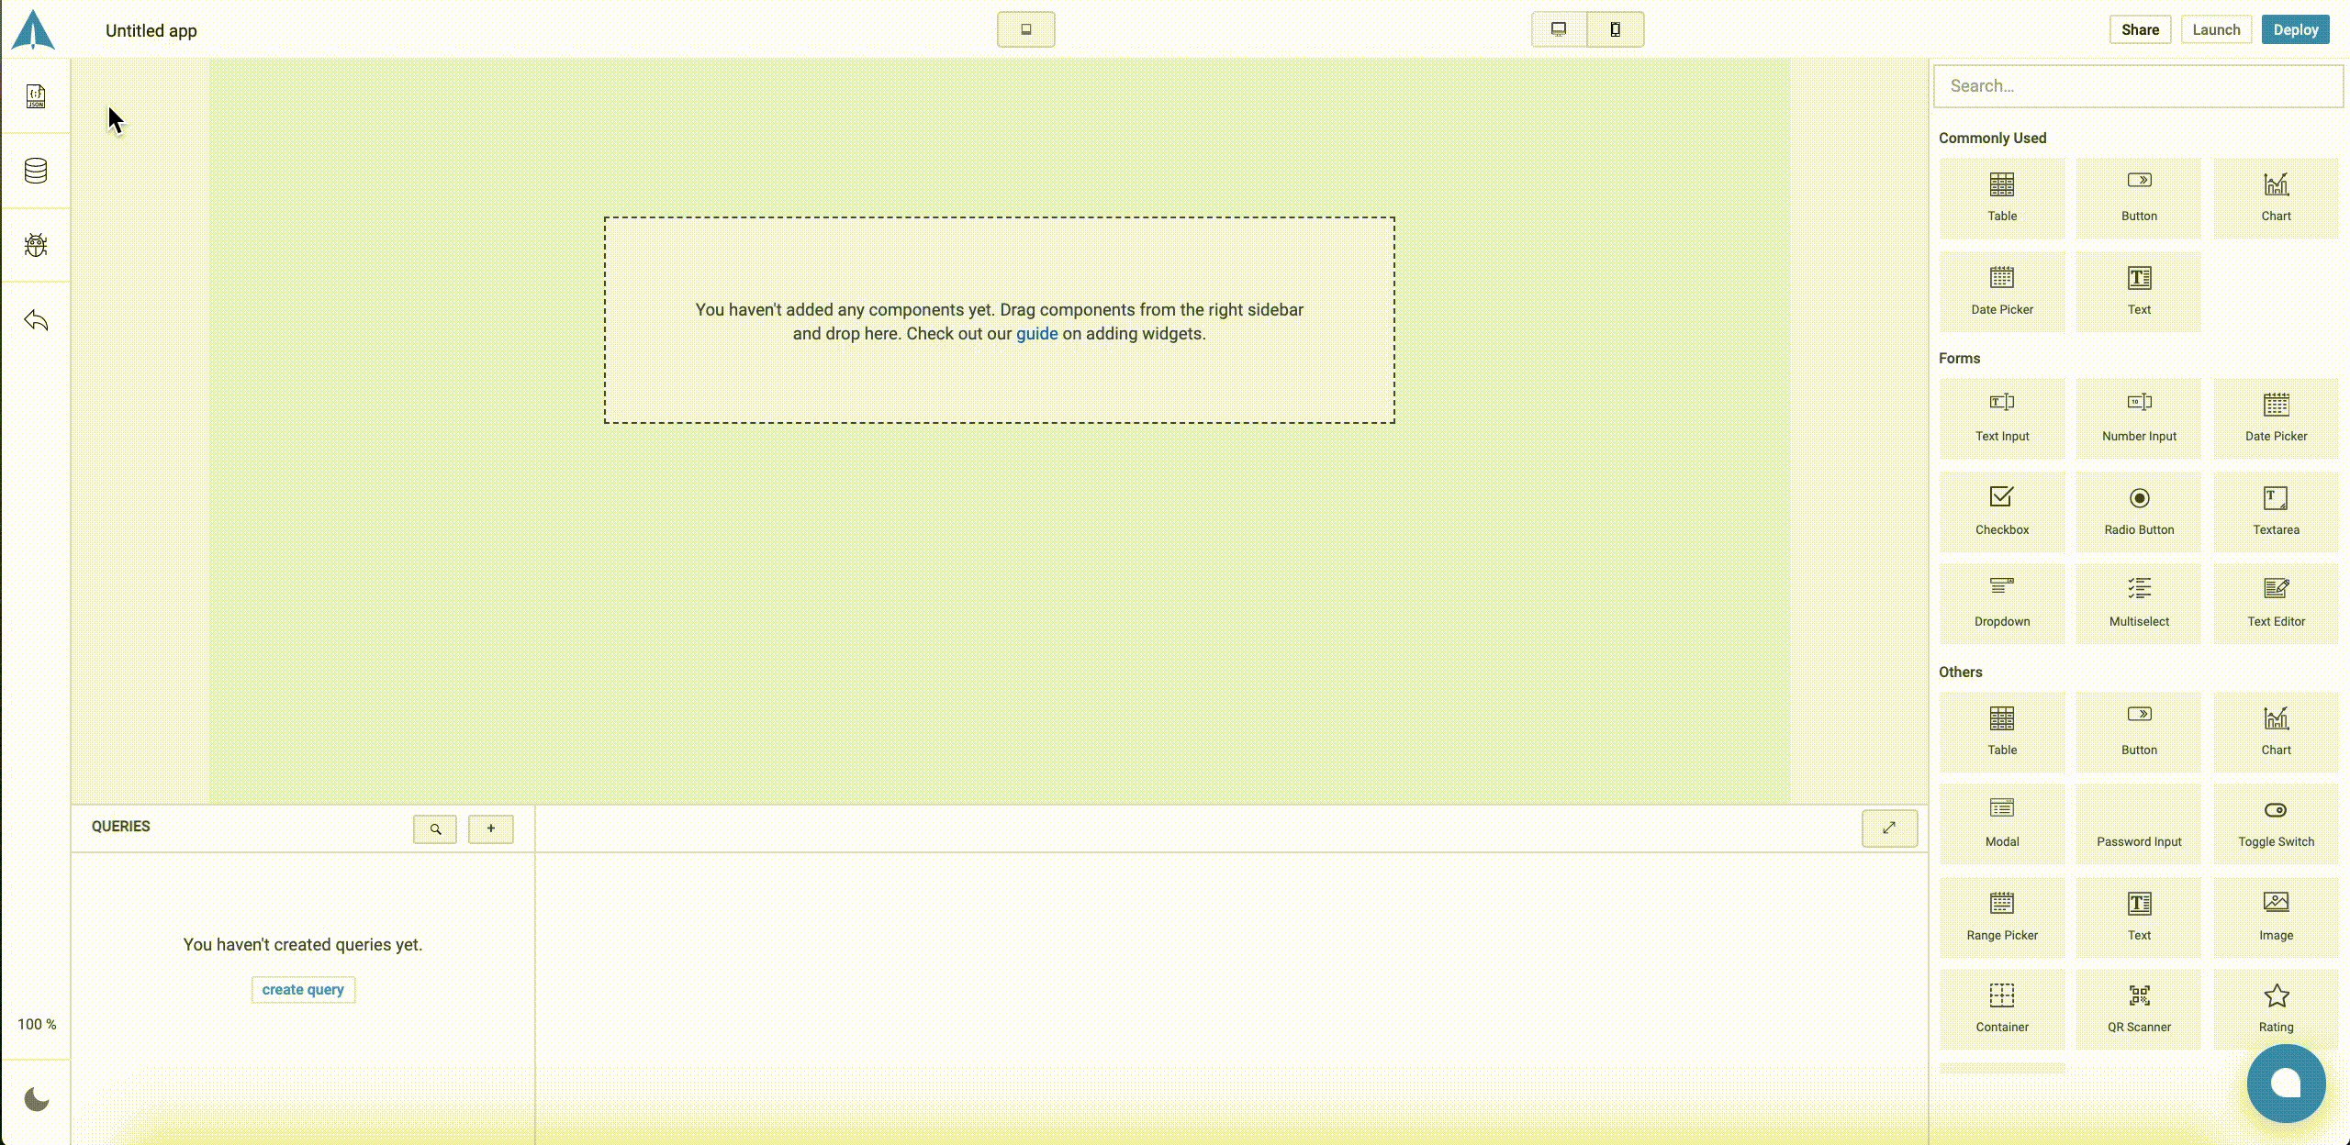Click the Share button

pos(2140,29)
